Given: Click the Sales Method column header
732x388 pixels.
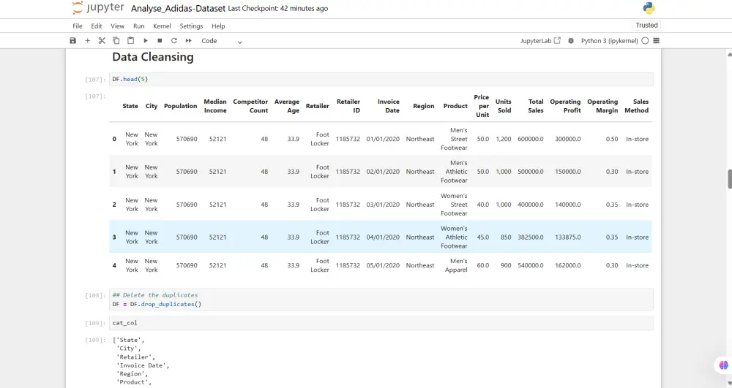Looking at the screenshot, I should click(x=637, y=106).
